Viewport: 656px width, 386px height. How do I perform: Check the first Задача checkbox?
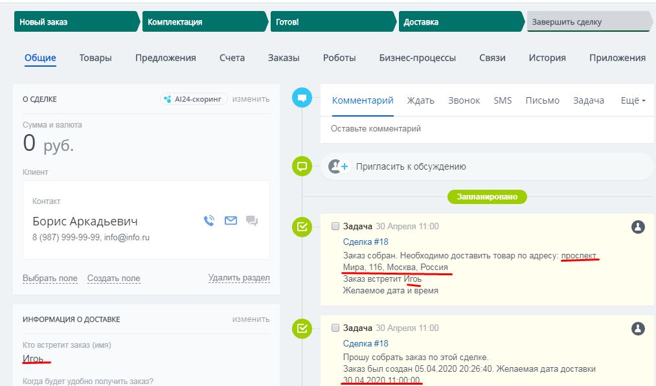(335, 227)
